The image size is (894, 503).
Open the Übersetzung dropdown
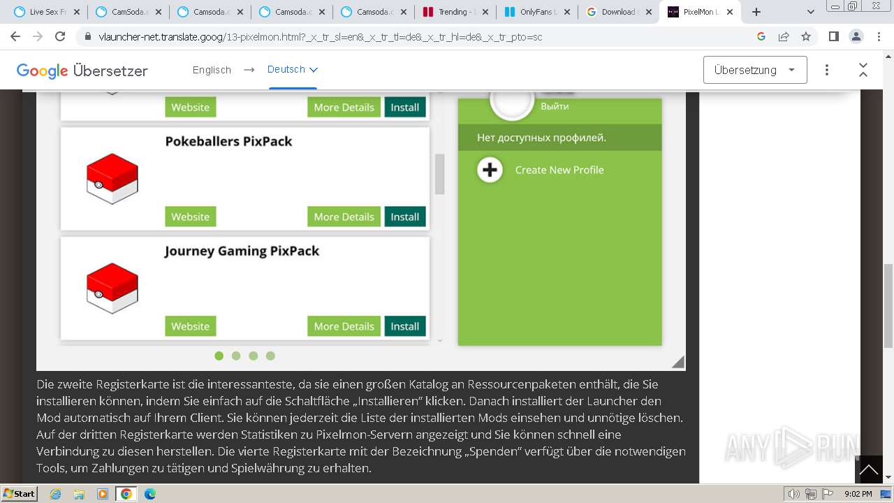[x=755, y=70]
